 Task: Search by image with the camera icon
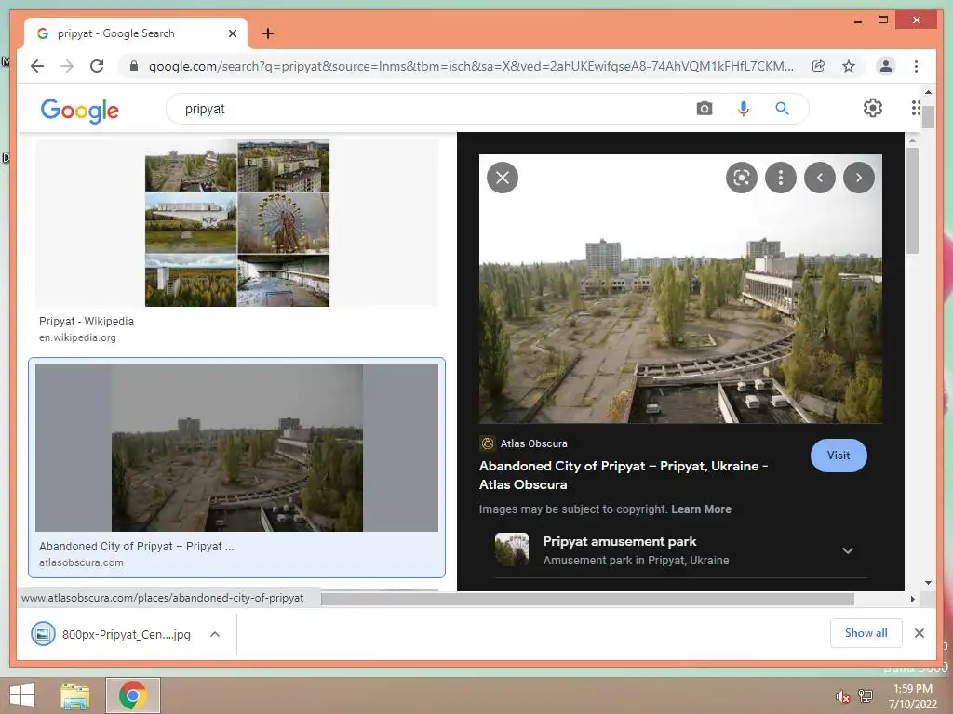704,109
